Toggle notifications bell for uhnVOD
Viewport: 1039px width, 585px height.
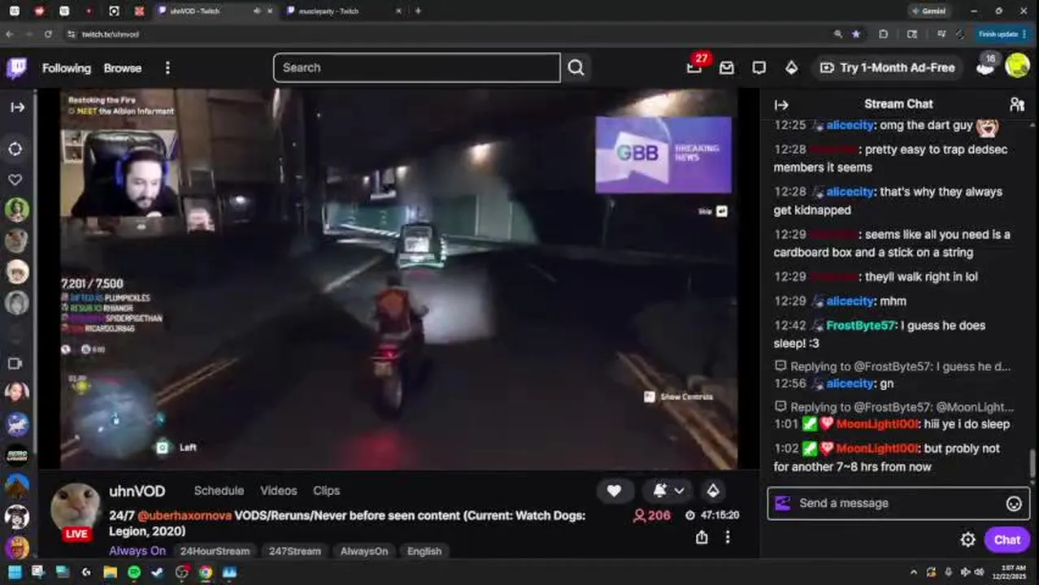pyautogui.click(x=660, y=491)
